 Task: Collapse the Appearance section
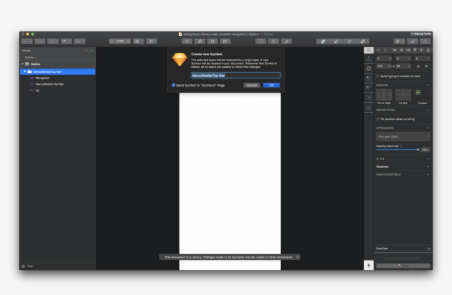tap(428, 128)
